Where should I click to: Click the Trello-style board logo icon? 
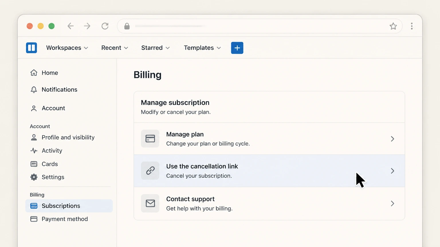click(x=32, y=48)
